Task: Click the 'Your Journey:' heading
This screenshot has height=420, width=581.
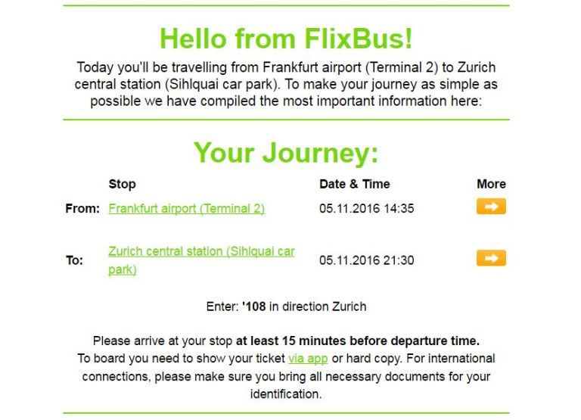Action: [286, 153]
